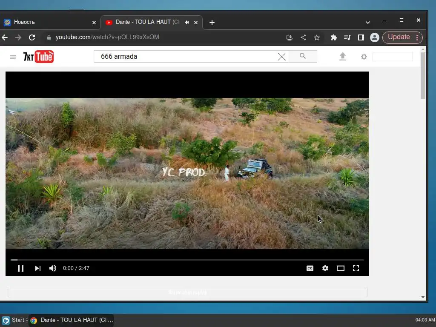Click the empty box beside settings gear
Image resolution: width=436 pixels, height=327 pixels.
pos(393,57)
